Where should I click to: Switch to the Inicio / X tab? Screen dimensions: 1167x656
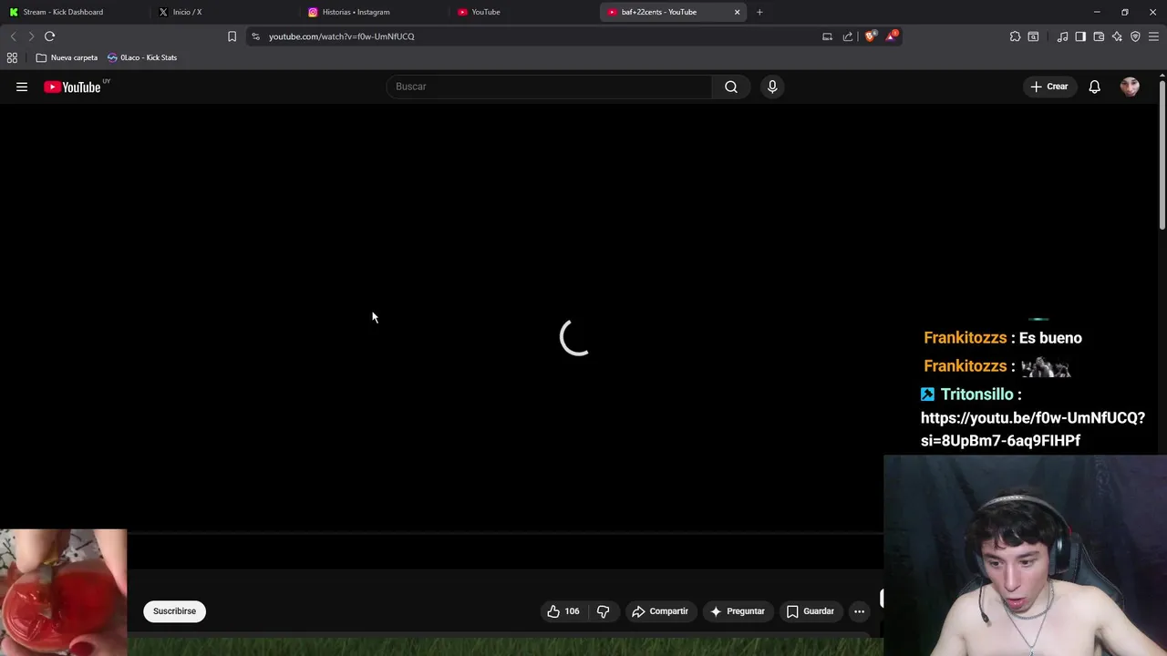click(223, 12)
